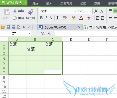Toggle bold formatting
Screen dimensions: 117x98
[41, 18]
